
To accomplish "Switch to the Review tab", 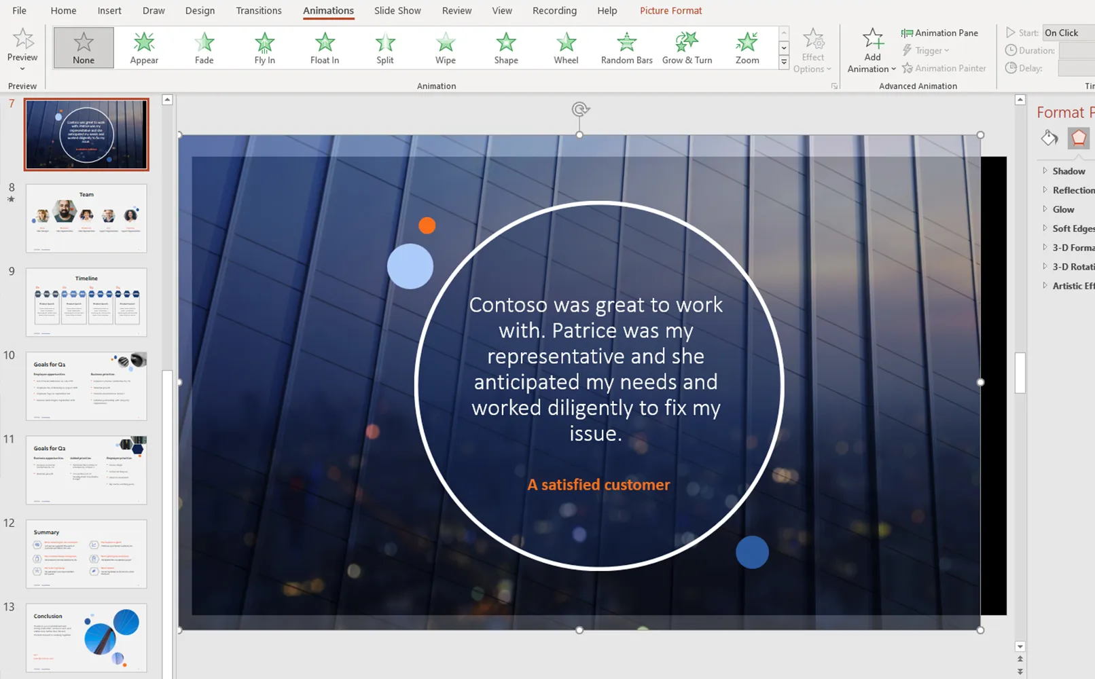I will (x=456, y=10).
